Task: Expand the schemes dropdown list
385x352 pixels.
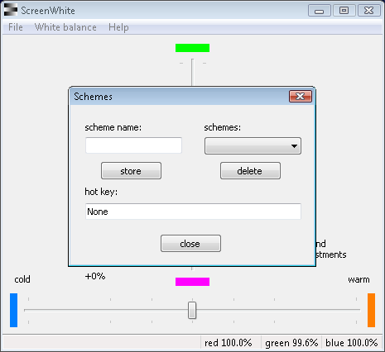Action: 253,145
